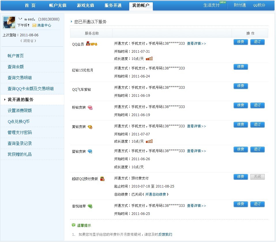Click the 黄钻贵族 growth speed level bars
276x242 pixels.
(149, 141)
